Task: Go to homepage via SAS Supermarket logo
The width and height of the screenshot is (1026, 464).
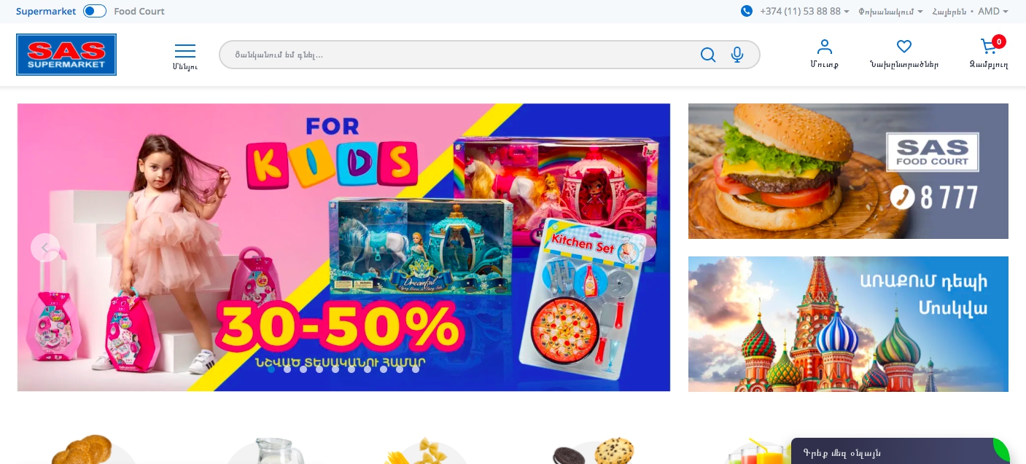Action: click(66, 55)
